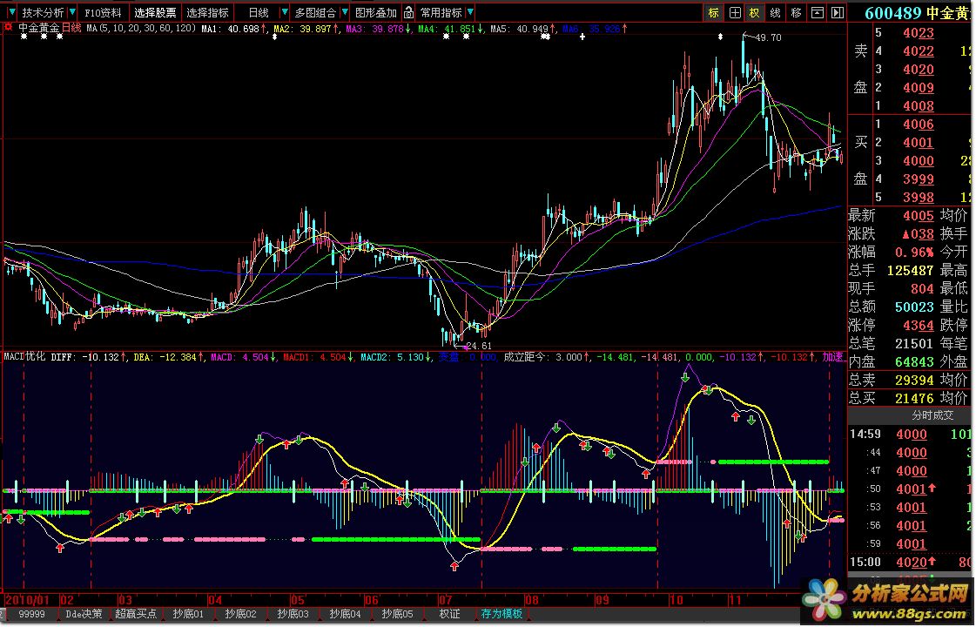Open 多图组合 layout option
This screenshot has height=627, width=976.
tap(315, 12)
